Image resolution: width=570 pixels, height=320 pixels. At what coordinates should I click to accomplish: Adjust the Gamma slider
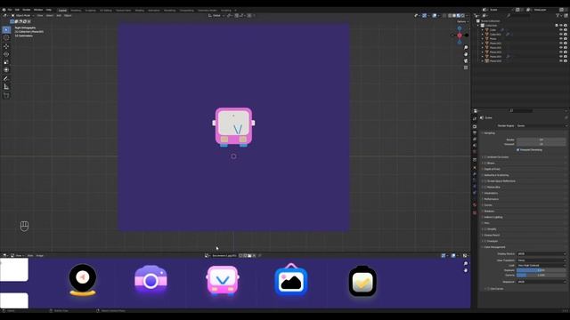pyautogui.click(x=541, y=276)
